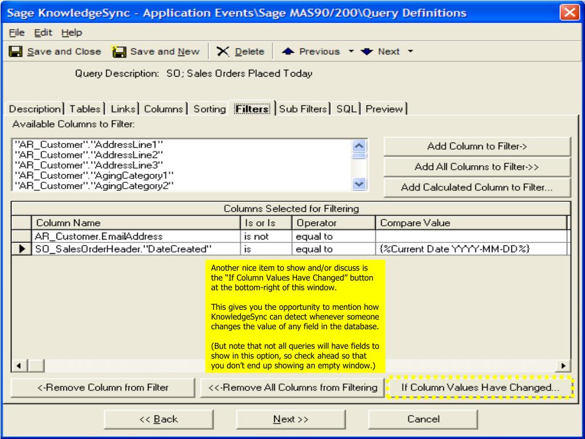Viewport: 585px width, 439px height.
Task: Click the "is not" cell
Action: (266, 236)
